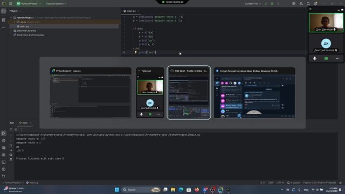Open the Project view options dropdown

coord(15,11)
